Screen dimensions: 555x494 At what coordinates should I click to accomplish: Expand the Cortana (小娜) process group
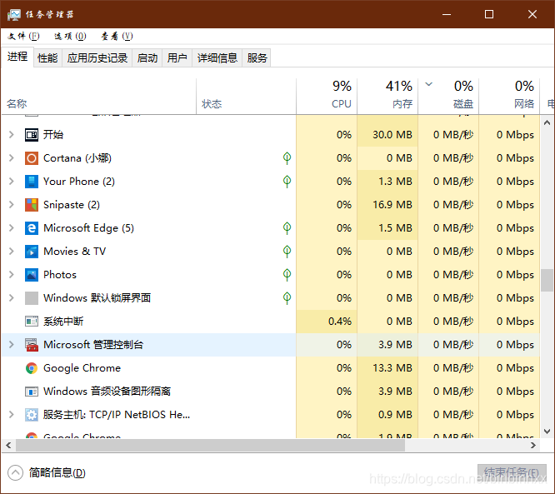tap(12, 158)
